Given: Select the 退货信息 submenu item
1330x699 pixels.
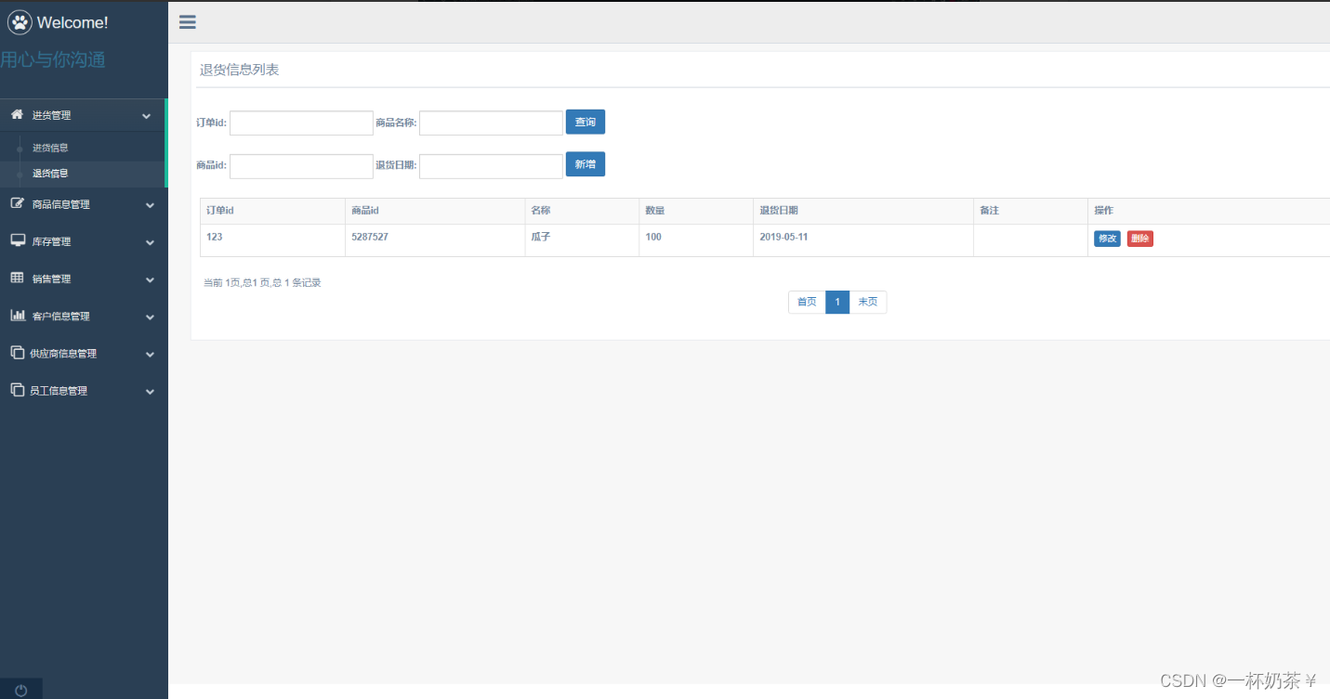Looking at the screenshot, I should click(x=50, y=173).
